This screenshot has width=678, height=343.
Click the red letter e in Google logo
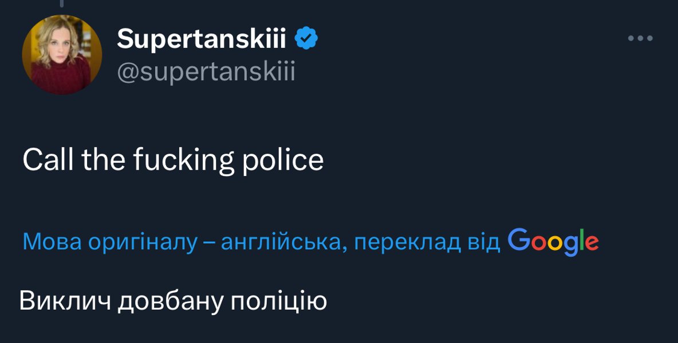pyautogui.click(x=592, y=243)
